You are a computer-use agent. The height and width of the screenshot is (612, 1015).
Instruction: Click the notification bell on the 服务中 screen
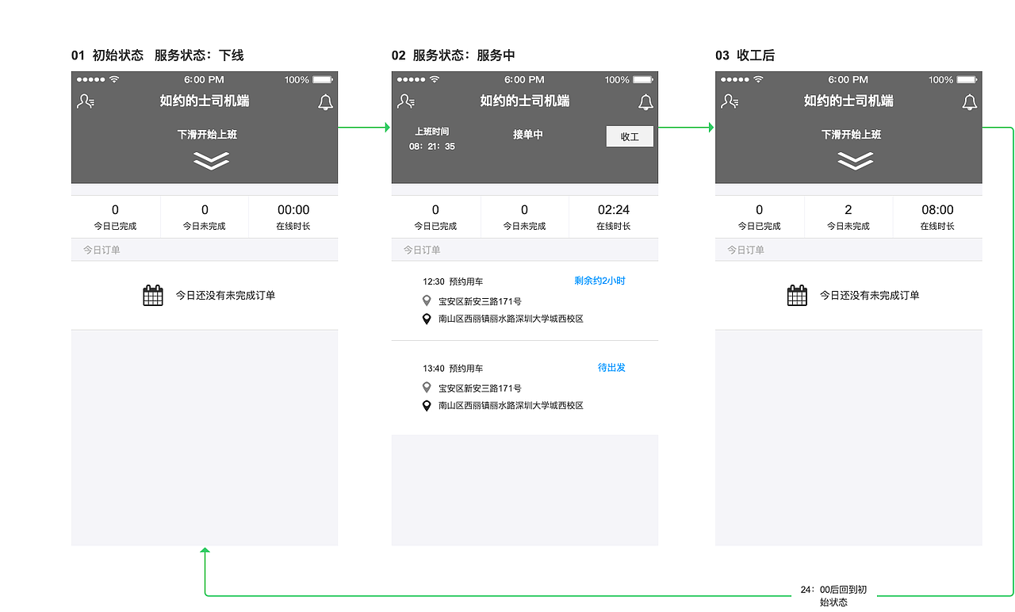[x=645, y=101]
